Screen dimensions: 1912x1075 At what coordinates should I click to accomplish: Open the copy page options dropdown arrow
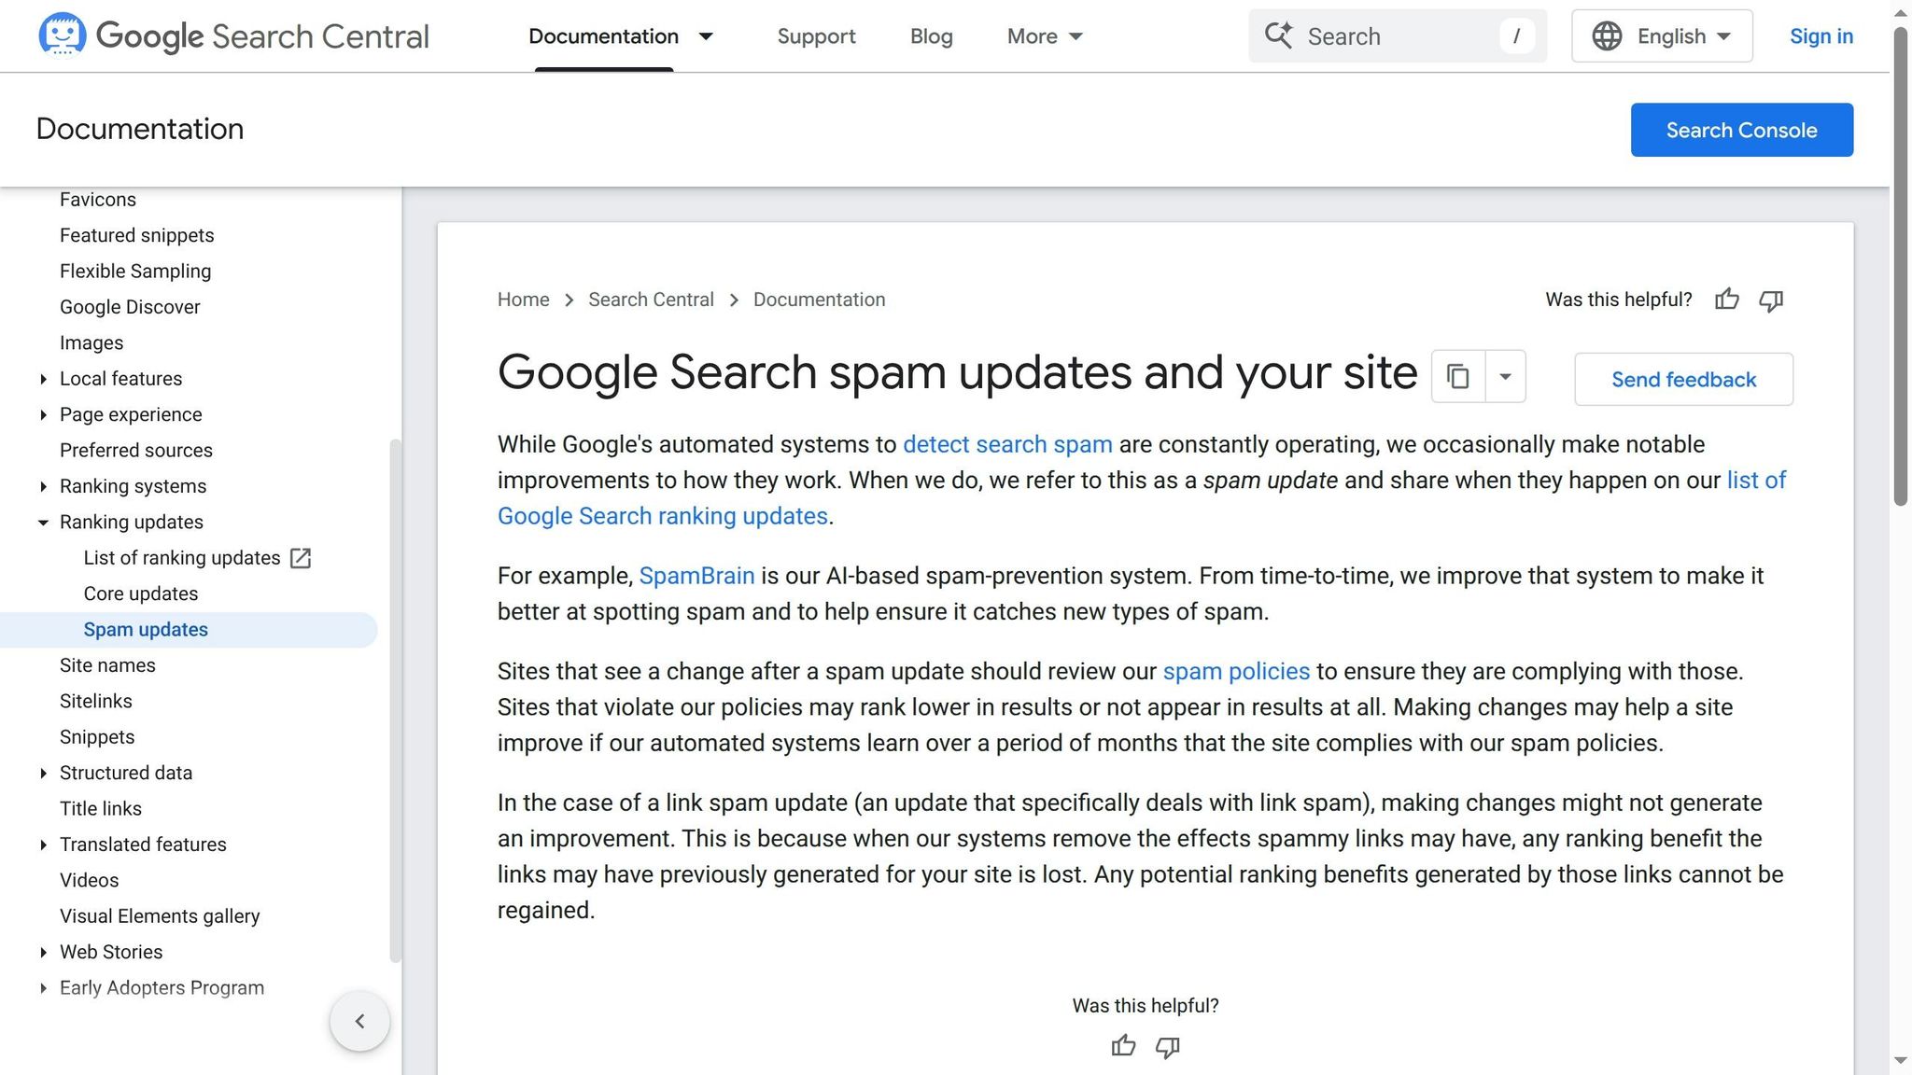1505,376
